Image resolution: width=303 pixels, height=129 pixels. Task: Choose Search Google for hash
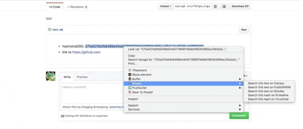pos(184,60)
